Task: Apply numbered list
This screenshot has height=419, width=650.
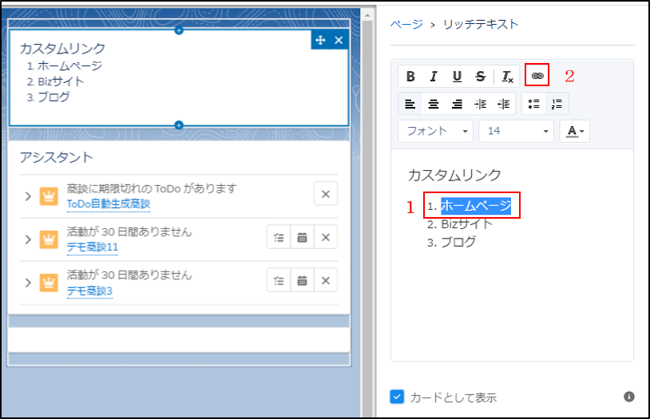Action: click(x=557, y=104)
